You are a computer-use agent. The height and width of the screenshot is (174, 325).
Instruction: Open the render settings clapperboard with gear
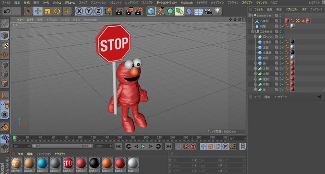point(139,11)
